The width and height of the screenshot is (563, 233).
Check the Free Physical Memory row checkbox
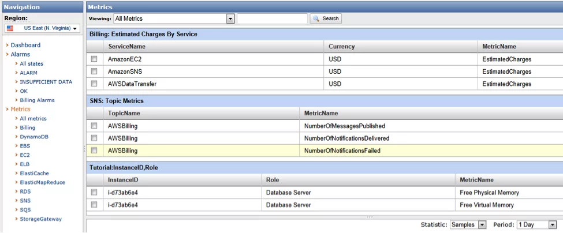click(94, 193)
